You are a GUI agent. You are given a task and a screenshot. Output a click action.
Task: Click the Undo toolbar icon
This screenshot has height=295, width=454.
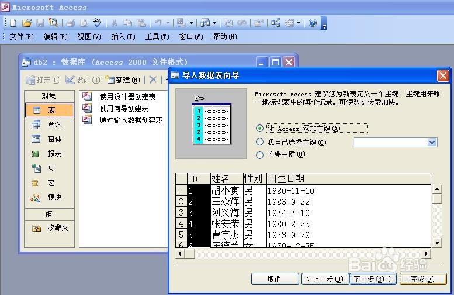coord(158,23)
